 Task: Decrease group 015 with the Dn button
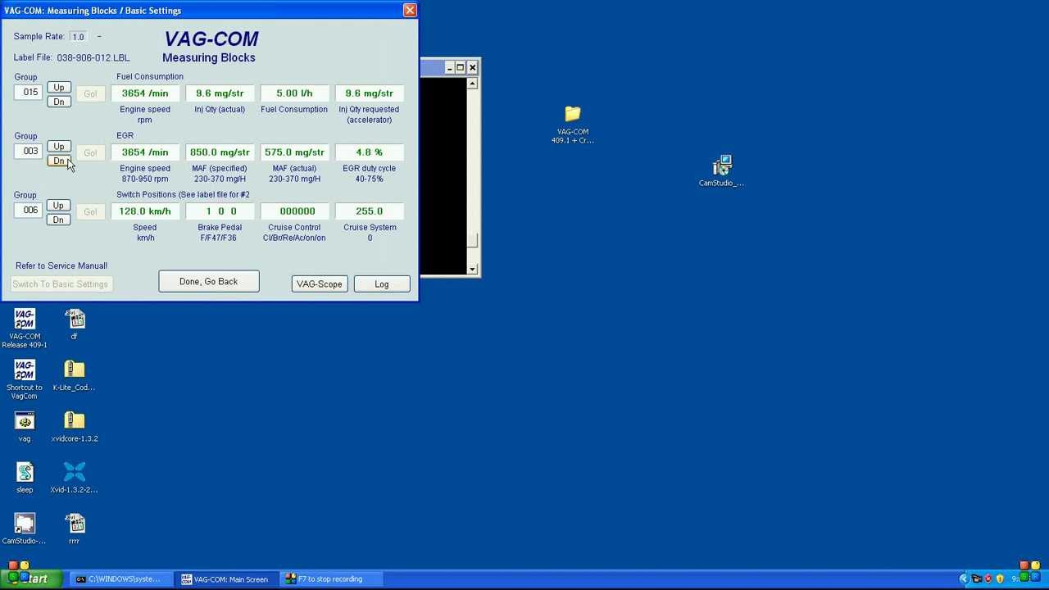(x=58, y=102)
